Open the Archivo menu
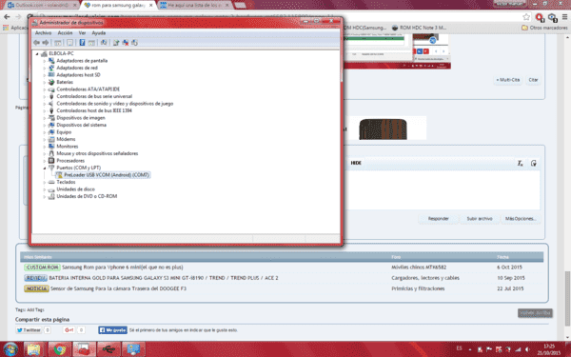The image size is (571, 357). click(x=43, y=32)
